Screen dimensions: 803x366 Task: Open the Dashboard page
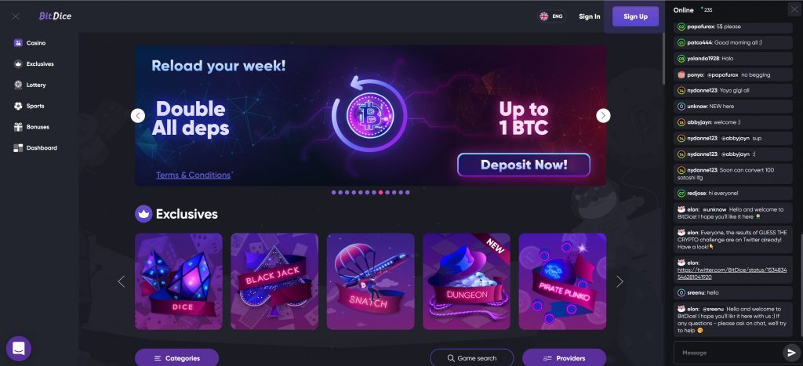(35, 148)
